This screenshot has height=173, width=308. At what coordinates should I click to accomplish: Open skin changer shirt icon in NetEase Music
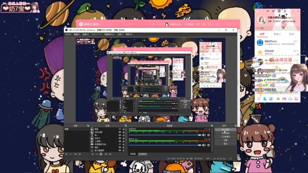198,24
